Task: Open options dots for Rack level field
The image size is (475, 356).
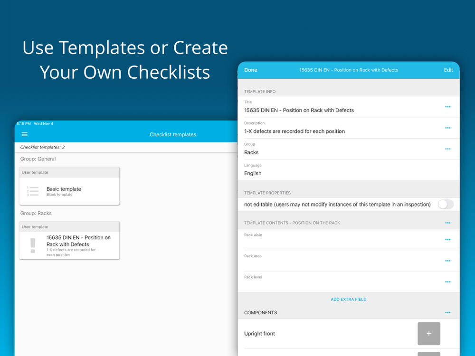Action: (448, 282)
